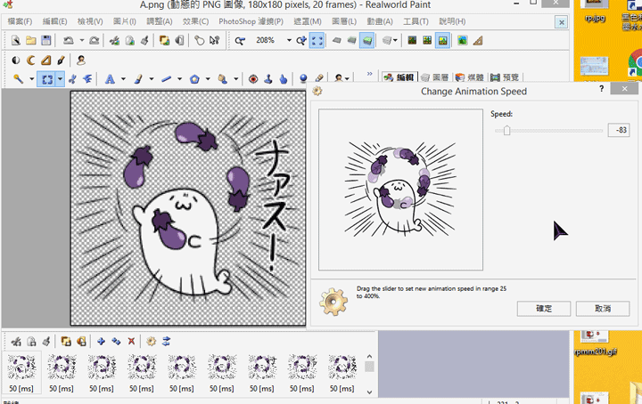Switch to the 預覽 tab

(506, 78)
